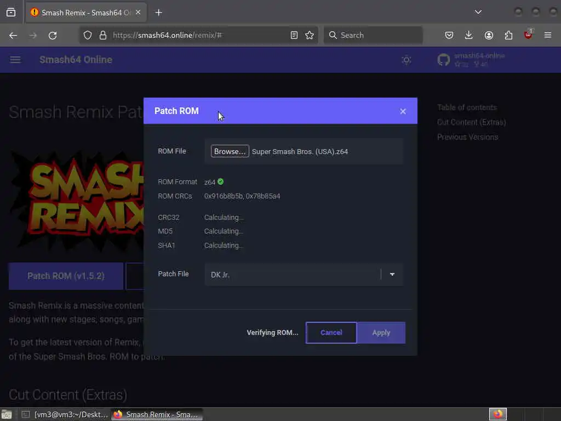This screenshot has height=421, width=561.
Task: Open the Firefox application menu
Action: pos(548,35)
